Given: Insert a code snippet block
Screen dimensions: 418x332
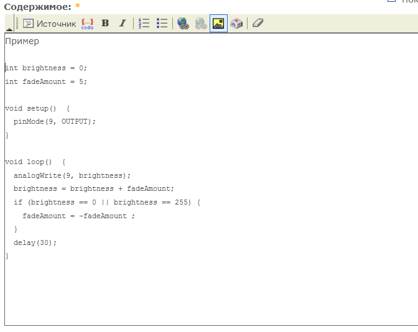Looking at the screenshot, I should [88, 24].
